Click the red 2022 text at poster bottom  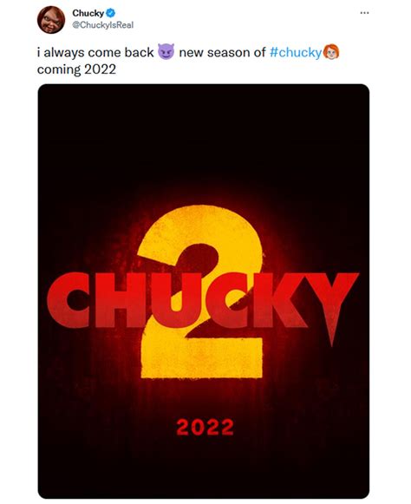click(205, 427)
